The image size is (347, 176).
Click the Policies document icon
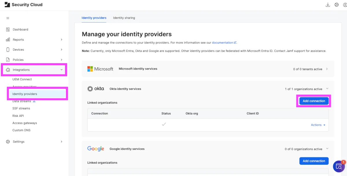pos(8,60)
